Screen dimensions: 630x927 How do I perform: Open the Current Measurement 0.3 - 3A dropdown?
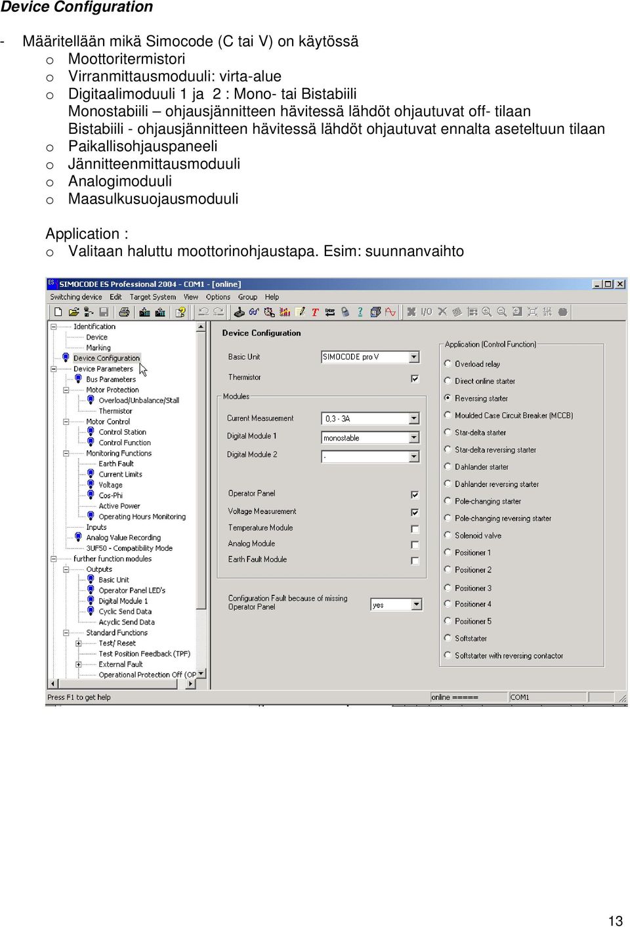point(414,418)
